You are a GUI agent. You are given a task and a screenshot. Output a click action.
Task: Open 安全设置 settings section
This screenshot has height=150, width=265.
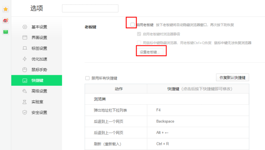coord(37,113)
